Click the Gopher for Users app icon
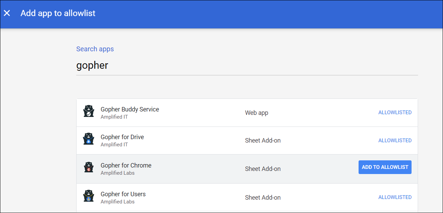 click(x=89, y=196)
